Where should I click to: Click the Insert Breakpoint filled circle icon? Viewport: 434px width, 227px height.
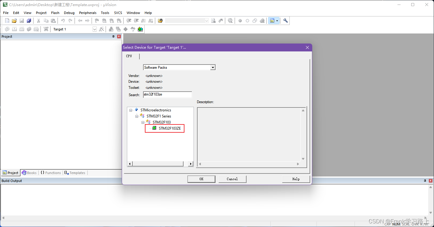(x=240, y=21)
